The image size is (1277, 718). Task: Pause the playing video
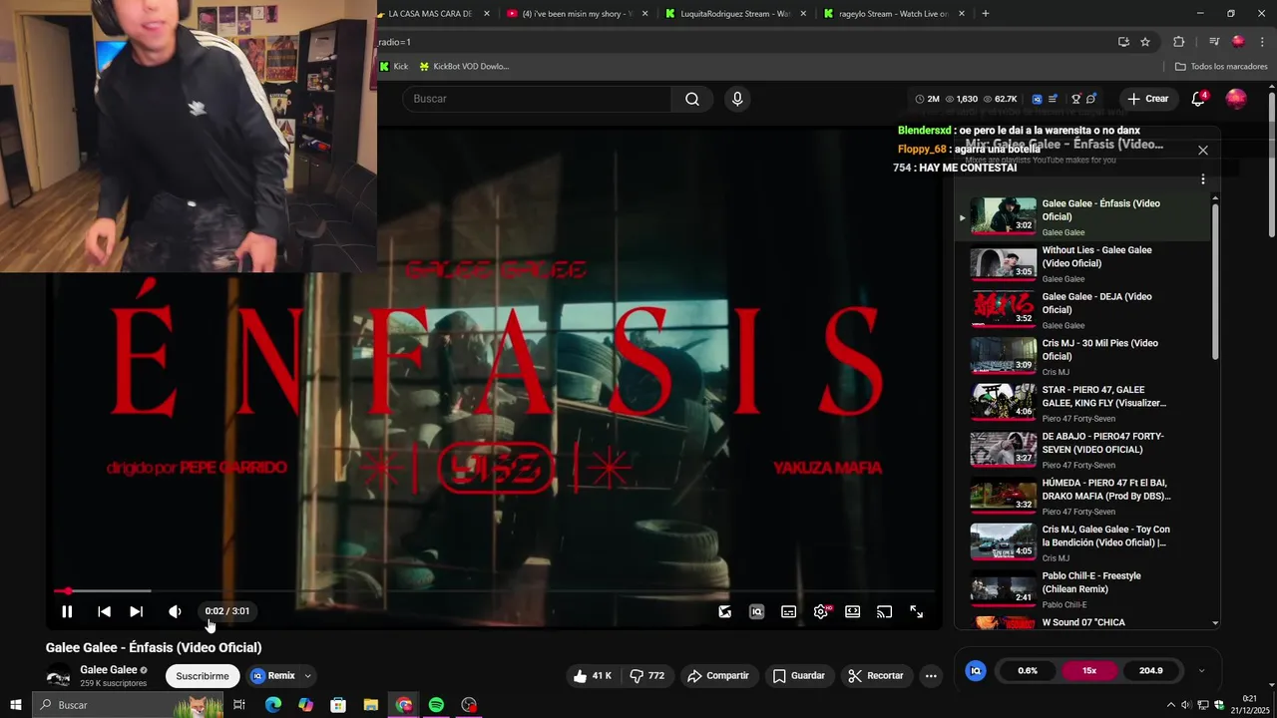pyautogui.click(x=67, y=611)
